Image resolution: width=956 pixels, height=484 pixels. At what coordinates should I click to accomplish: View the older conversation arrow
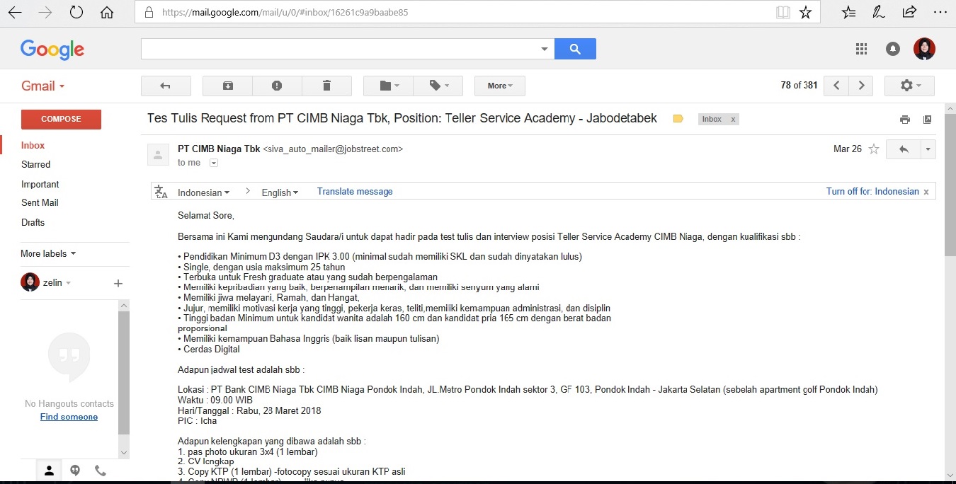[x=861, y=86]
